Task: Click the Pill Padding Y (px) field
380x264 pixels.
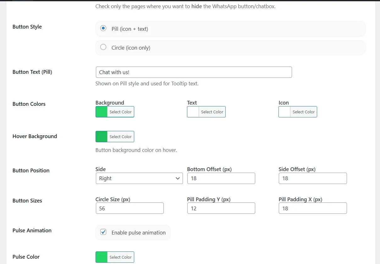Action: tap(221, 208)
